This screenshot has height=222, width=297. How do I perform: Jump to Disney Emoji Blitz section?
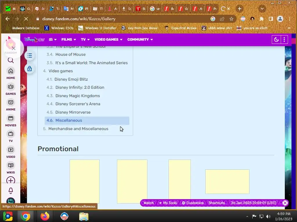pos(71,79)
